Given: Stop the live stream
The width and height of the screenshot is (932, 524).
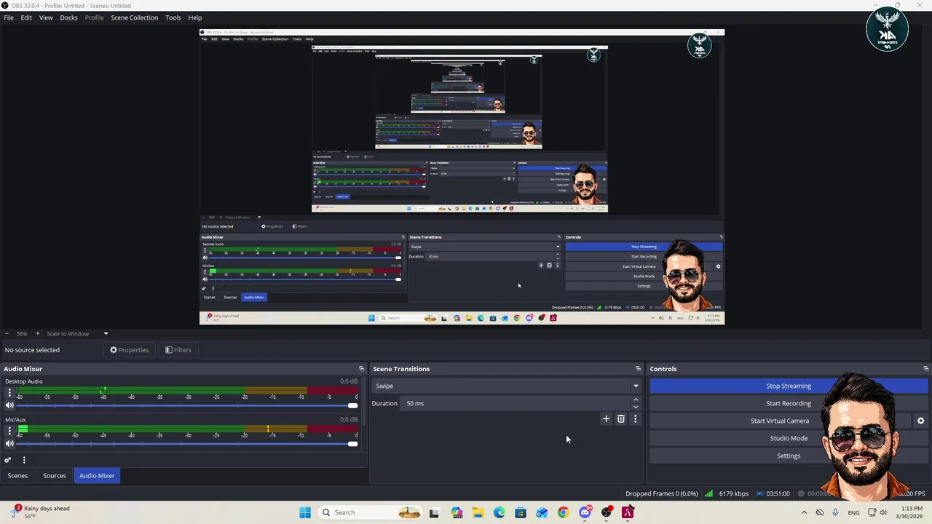Looking at the screenshot, I should point(789,386).
